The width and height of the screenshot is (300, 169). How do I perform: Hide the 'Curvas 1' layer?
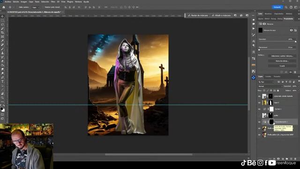259,109
